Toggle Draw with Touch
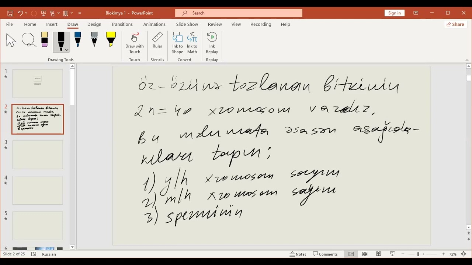Viewport: 472px width, 265px height. [135, 43]
